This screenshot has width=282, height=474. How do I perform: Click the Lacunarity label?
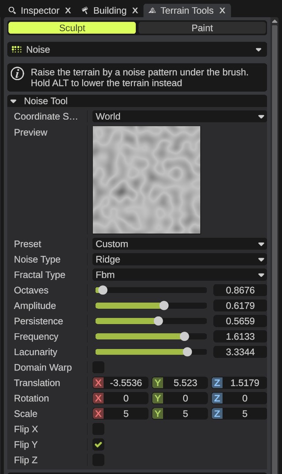pyautogui.click(x=35, y=352)
